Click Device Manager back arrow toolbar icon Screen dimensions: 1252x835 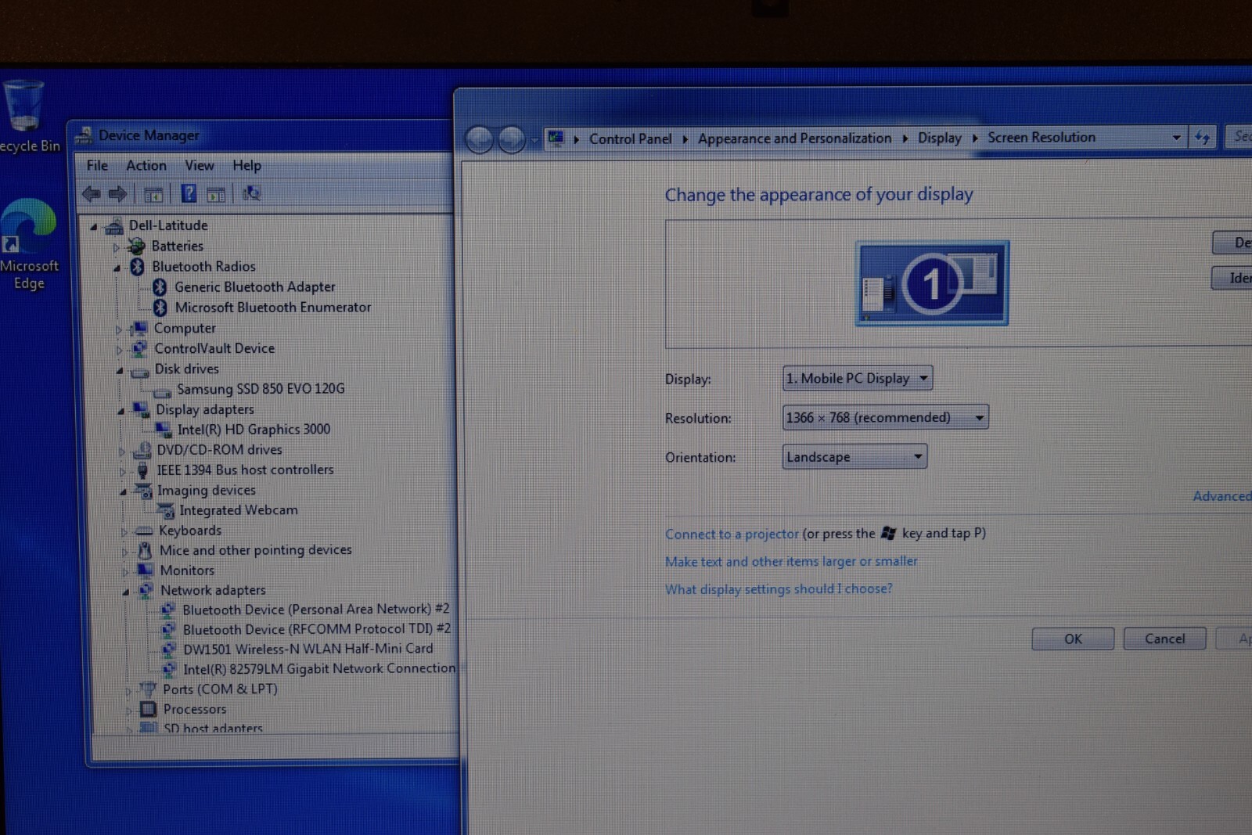point(92,193)
